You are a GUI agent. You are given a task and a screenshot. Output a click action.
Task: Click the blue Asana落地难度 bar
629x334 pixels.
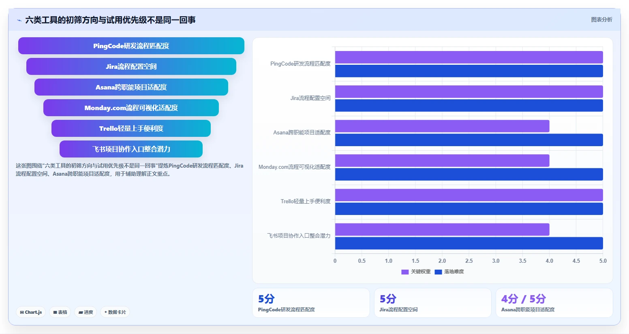[469, 140]
